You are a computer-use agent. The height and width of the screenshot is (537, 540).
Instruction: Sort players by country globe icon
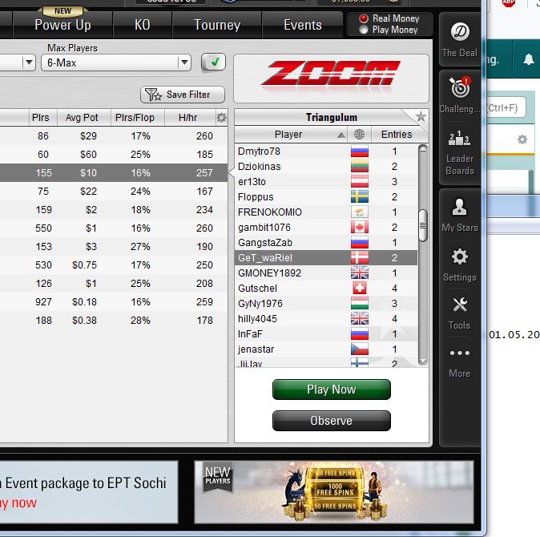point(359,135)
